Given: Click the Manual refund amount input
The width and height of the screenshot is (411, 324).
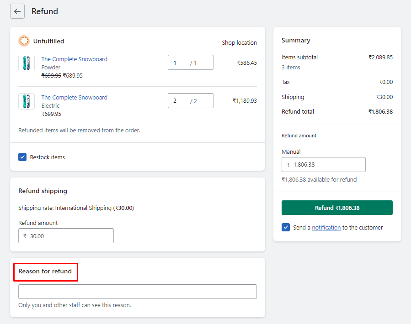Looking at the screenshot, I should point(329,164).
